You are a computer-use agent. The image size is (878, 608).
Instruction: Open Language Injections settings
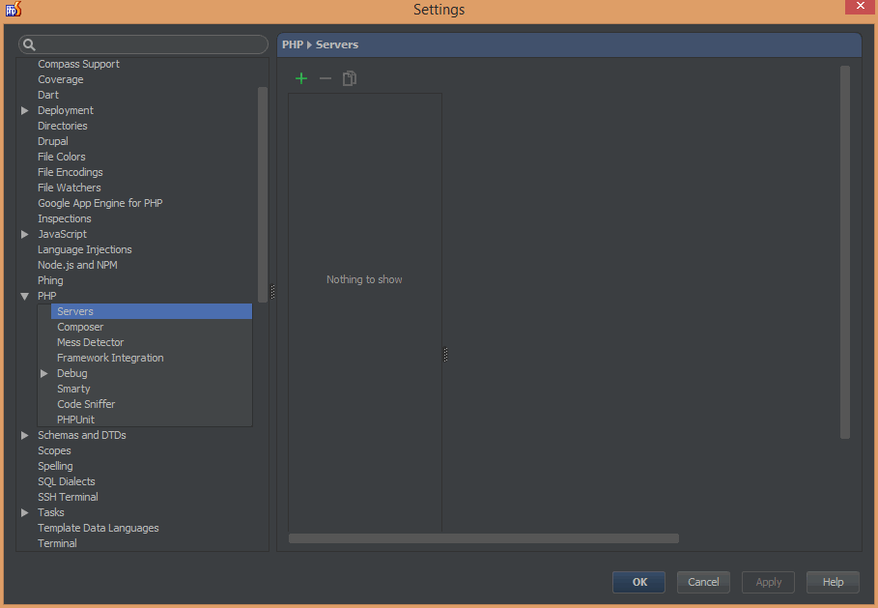pos(85,250)
